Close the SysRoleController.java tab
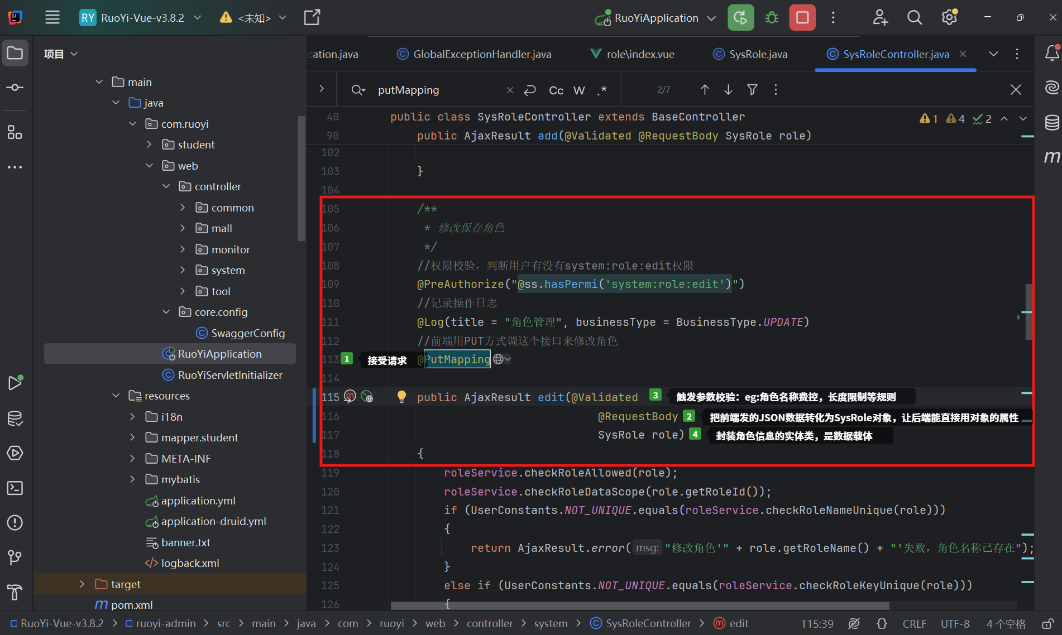 click(x=963, y=54)
